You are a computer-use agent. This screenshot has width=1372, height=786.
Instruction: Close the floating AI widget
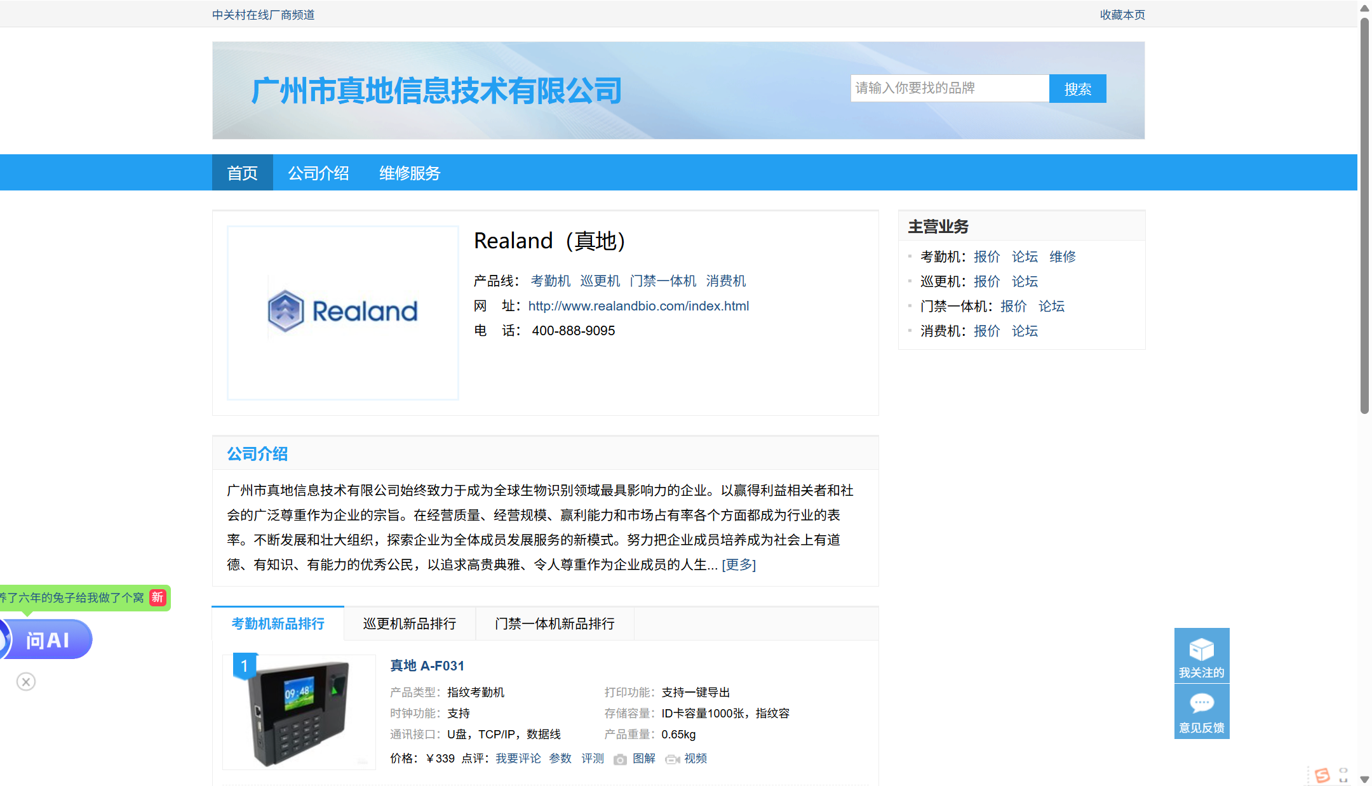pos(26,682)
